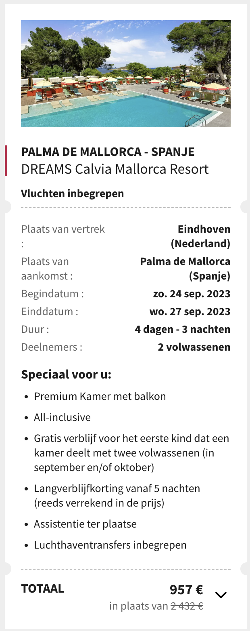Select the Assistentie ter plaatse item

tap(85, 524)
